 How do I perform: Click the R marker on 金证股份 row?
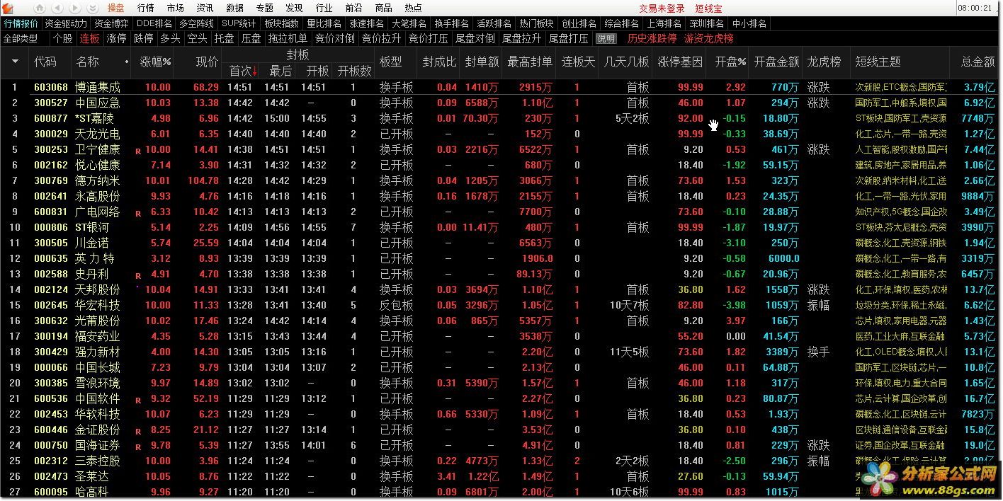(137, 431)
